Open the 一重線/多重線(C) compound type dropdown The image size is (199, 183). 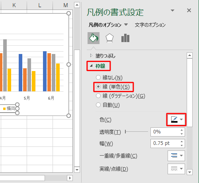click(176, 156)
